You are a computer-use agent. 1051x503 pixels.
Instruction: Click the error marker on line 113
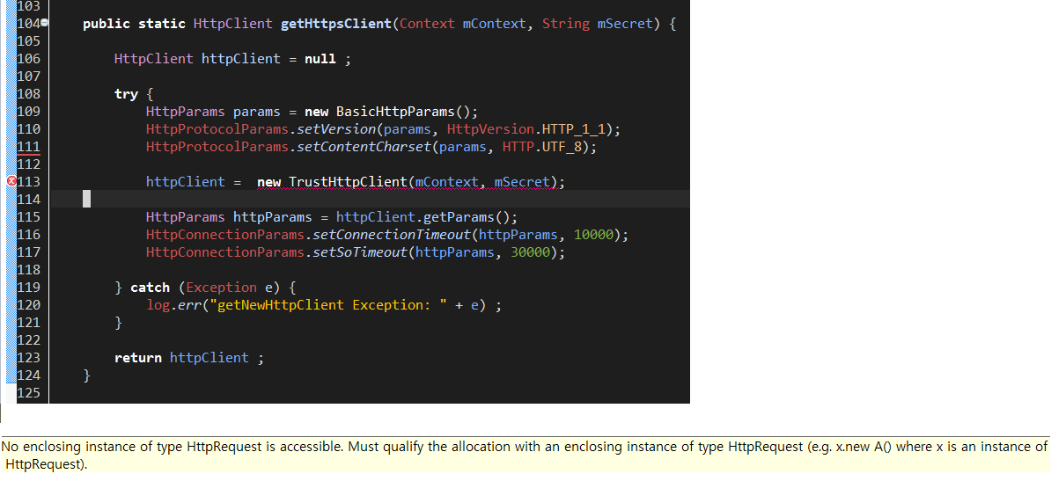(x=11, y=181)
